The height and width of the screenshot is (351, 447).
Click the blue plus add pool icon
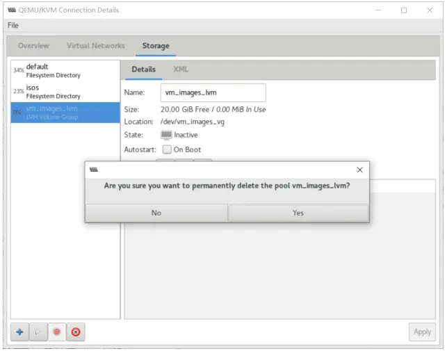pos(19,332)
